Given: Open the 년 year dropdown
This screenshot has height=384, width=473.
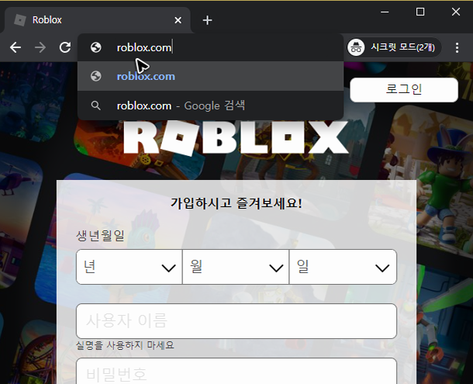Looking at the screenshot, I should tap(129, 267).
